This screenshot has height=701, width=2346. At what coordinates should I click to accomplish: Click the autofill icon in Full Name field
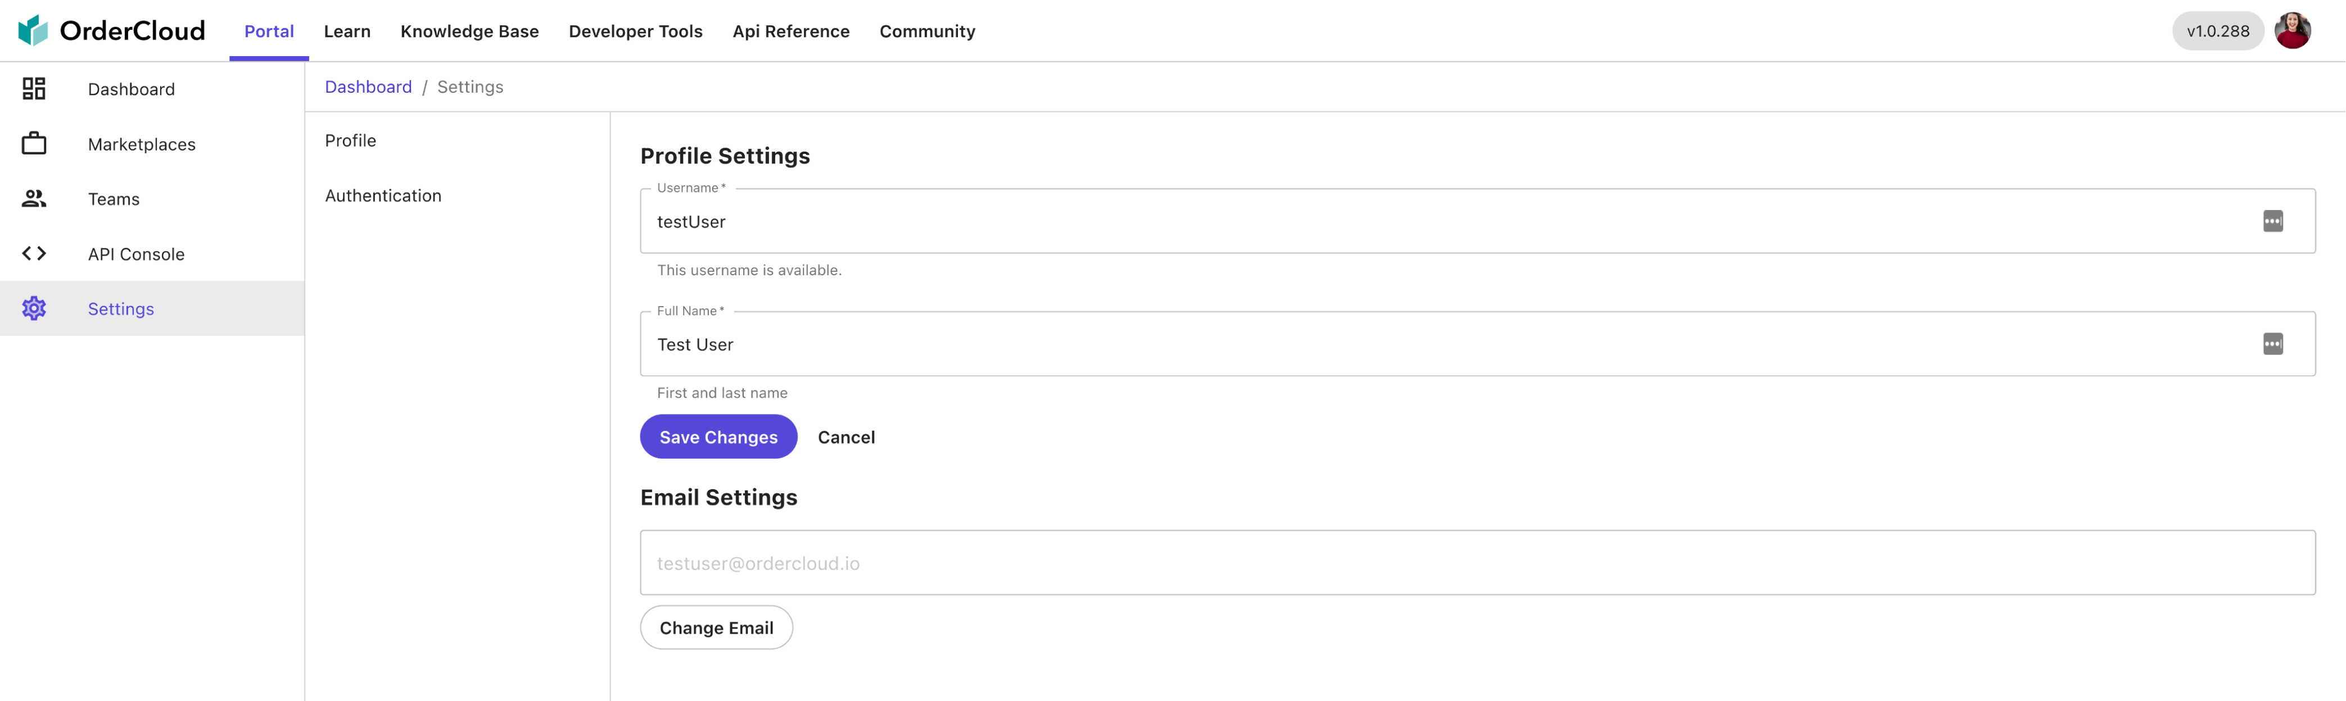tap(2272, 344)
